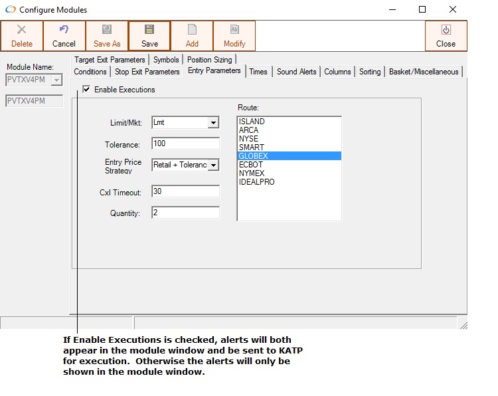Expand the Entry Price Strategy dropdown
498x396 pixels.
212,165
